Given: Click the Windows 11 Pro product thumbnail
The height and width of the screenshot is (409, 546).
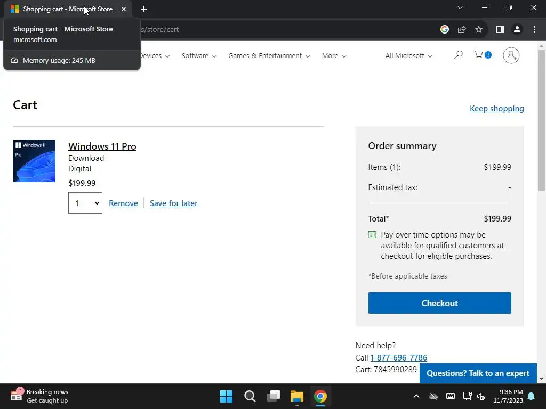Looking at the screenshot, I should click(x=34, y=161).
